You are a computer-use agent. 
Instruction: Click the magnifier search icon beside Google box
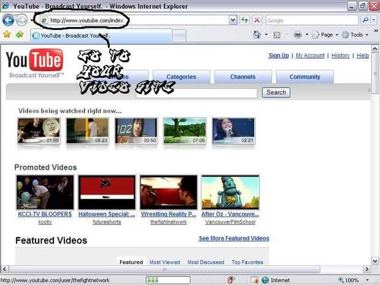pyautogui.click(x=365, y=20)
